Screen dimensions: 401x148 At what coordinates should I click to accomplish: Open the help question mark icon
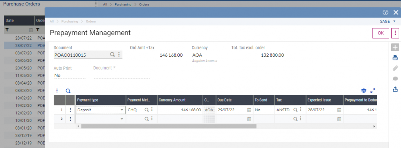385,13
